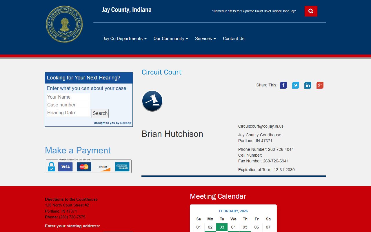
Task: Select calendar day 02
Action: 210,227
